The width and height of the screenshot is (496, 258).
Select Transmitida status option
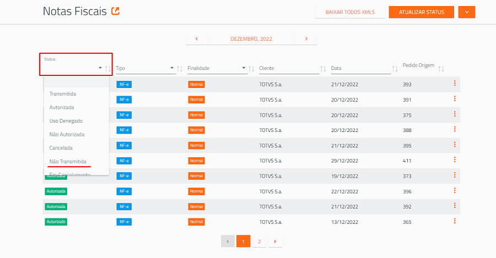76,94
